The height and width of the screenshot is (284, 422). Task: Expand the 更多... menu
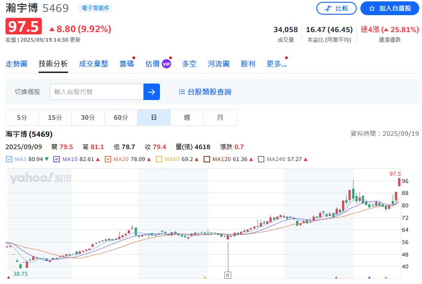pyautogui.click(x=276, y=64)
